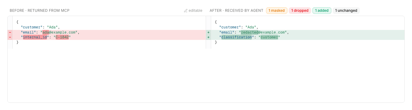Click the "AFTER · RECEIVED BY AGENT" heading
This screenshot has height=110, width=412.
236,11
